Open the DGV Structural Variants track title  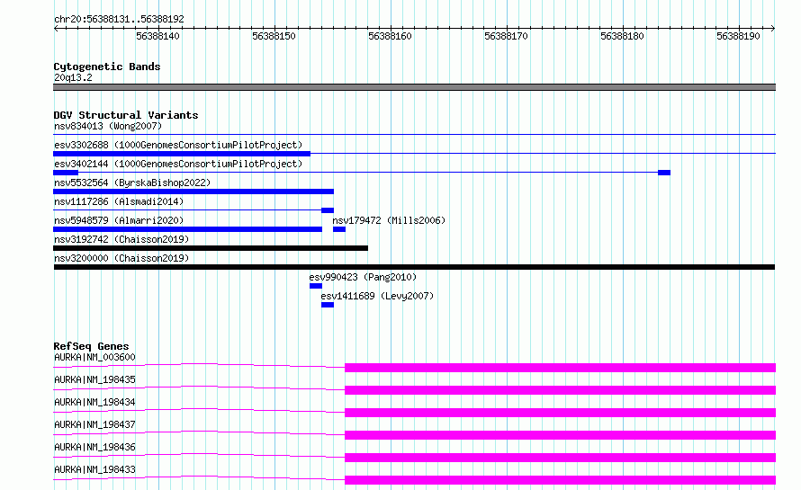click(126, 115)
